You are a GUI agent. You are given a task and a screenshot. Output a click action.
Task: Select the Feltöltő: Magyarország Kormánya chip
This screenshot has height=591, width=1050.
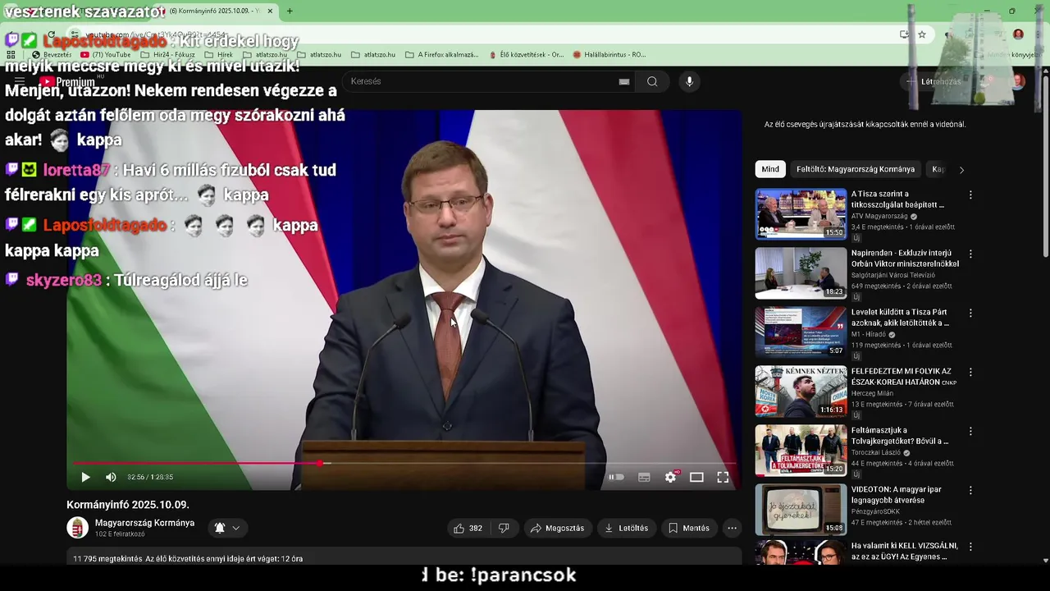pyautogui.click(x=856, y=169)
